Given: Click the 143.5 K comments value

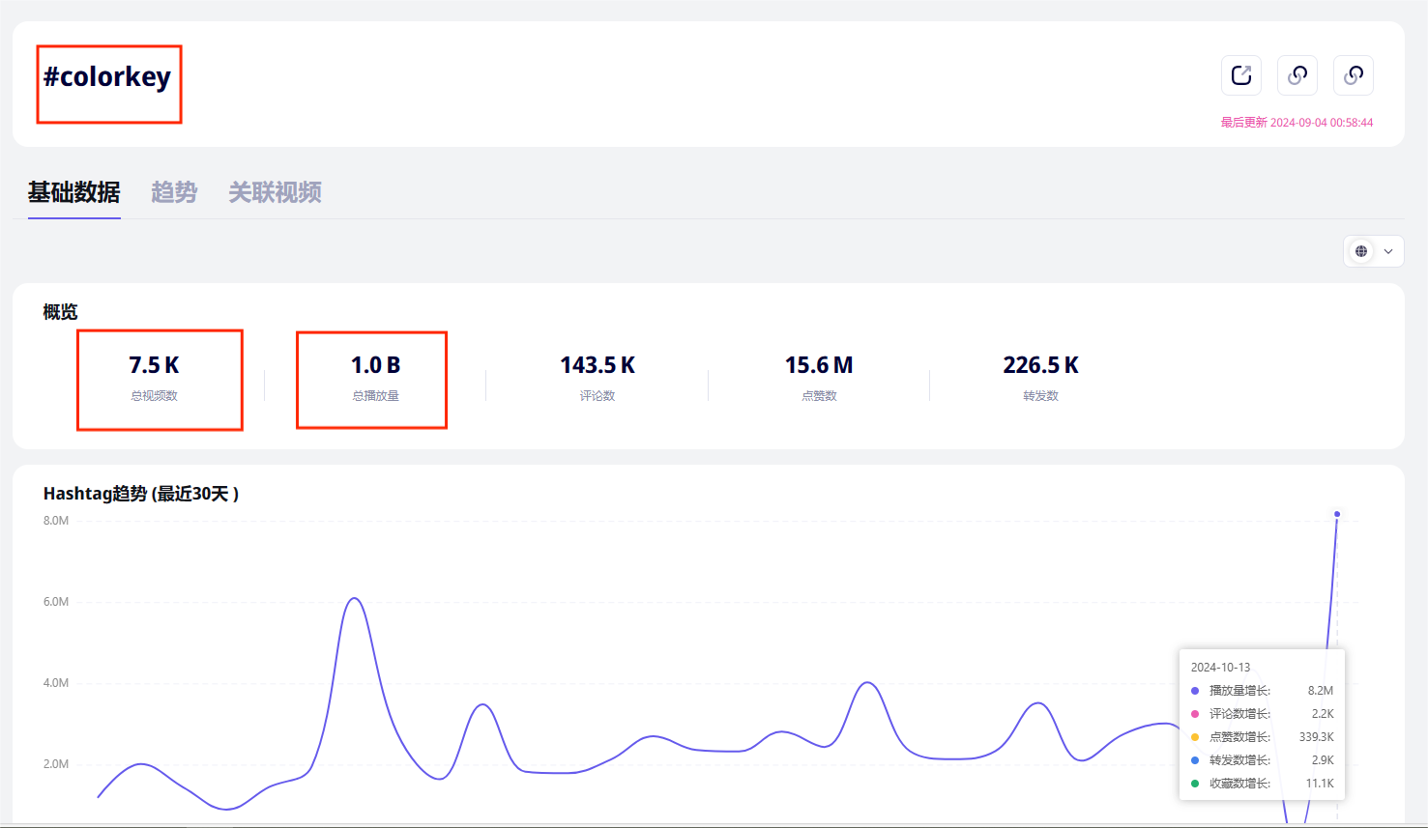Looking at the screenshot, I should click(597, 365).
